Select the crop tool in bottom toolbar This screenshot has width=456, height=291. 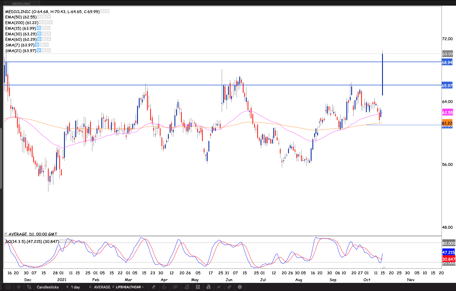(29, 287)
